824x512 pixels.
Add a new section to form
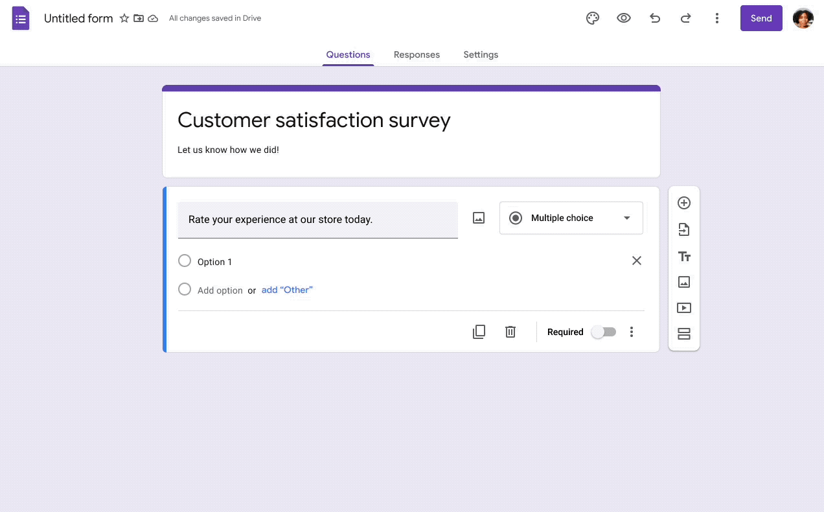coord(683,334)
